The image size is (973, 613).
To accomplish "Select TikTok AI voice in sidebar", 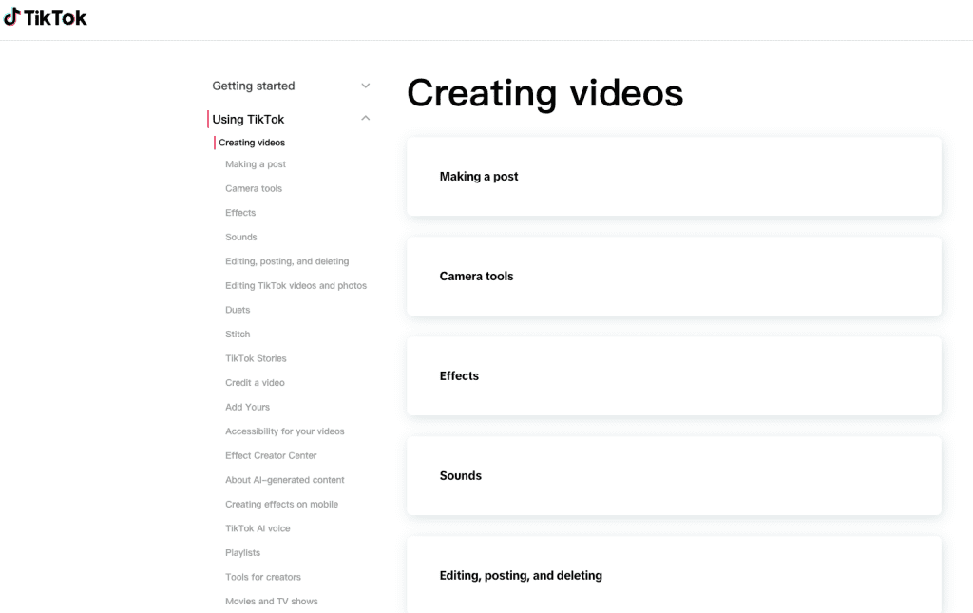I will [258, 528].
